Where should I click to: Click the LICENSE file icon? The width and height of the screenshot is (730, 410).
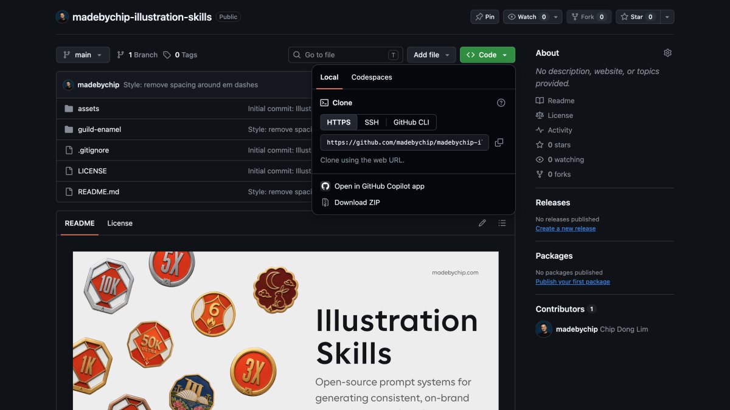point(69,171)
